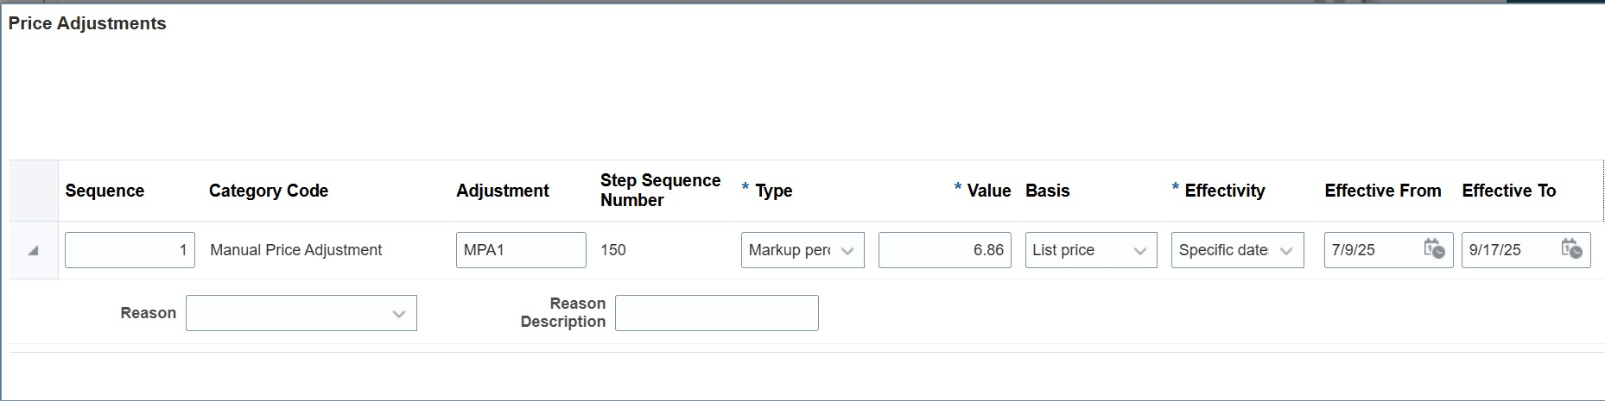Viewport: 1605px width, 401px height.
Task: Open the Effective From calendar picker
Action: coord(1434,250)
